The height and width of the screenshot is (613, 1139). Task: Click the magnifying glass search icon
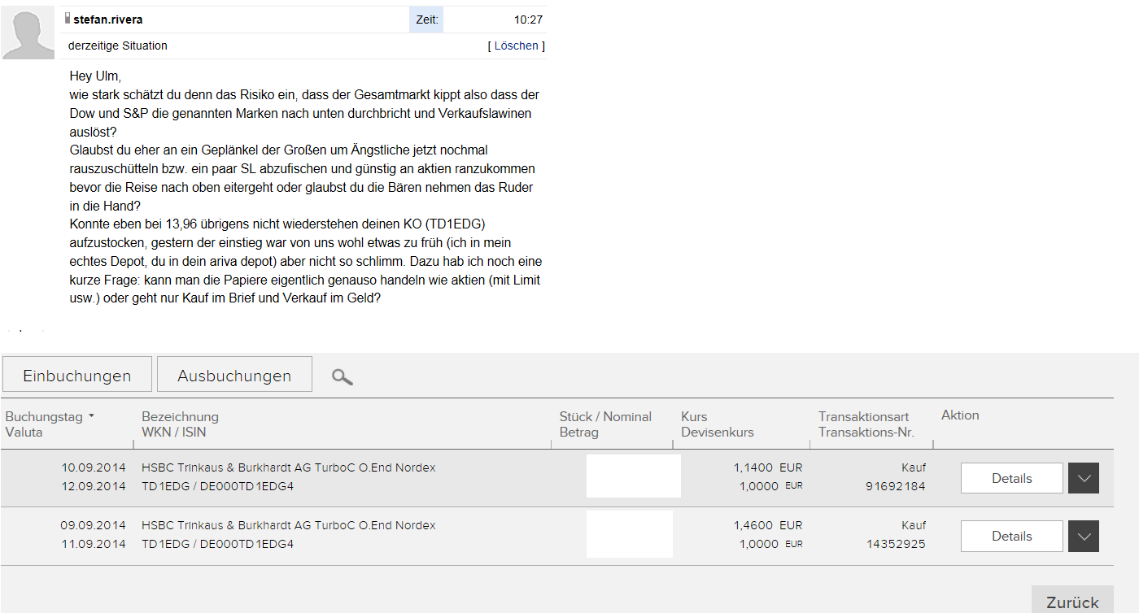click(x=343, y=376)
